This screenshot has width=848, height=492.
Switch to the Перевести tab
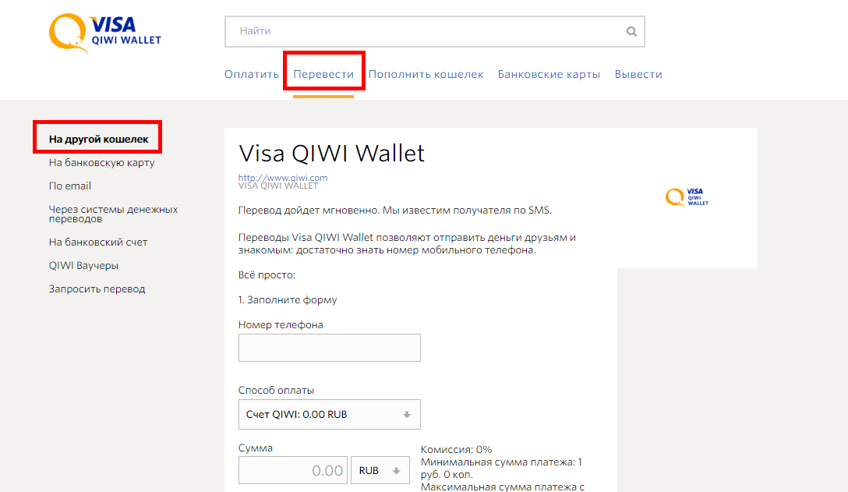[323, 74]
